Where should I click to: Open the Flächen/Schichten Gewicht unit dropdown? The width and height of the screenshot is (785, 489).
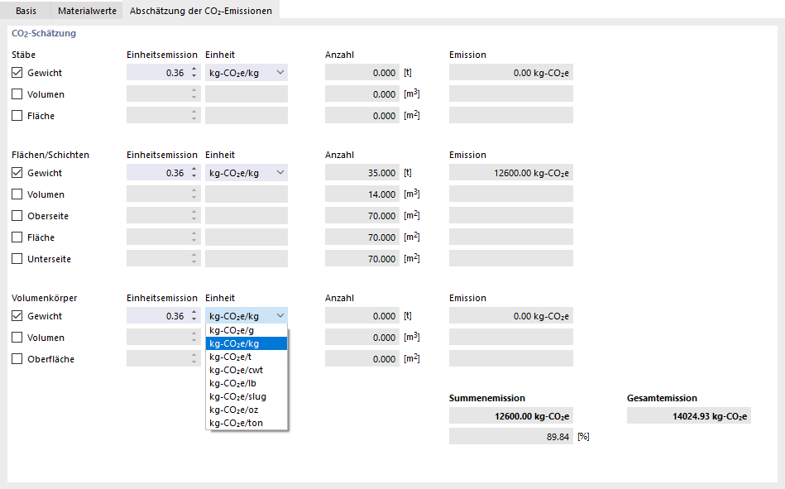point(247,173)
